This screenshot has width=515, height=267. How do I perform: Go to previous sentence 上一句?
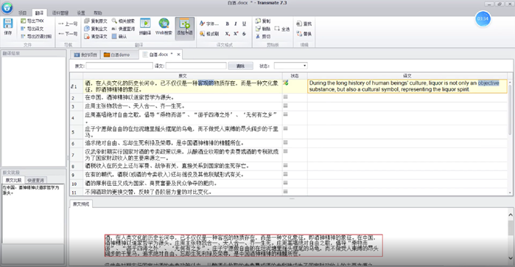coord(68,24)
